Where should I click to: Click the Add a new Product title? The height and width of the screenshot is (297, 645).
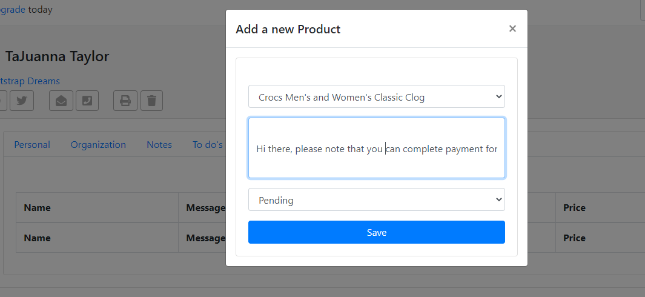coord(288,29)
